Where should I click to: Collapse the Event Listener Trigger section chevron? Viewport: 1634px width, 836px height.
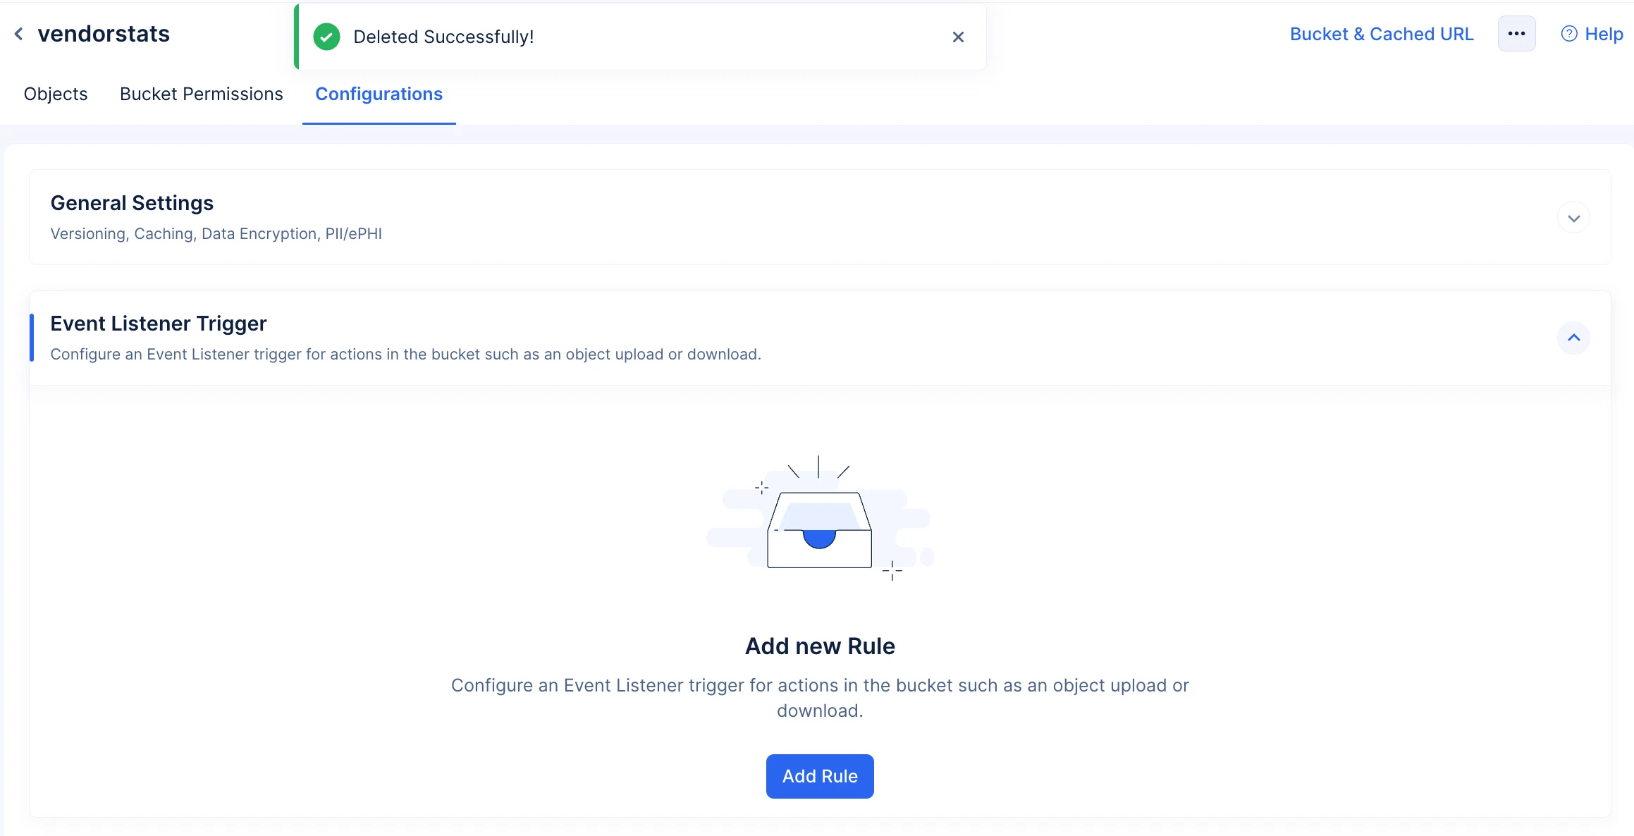click(1573, 338)
